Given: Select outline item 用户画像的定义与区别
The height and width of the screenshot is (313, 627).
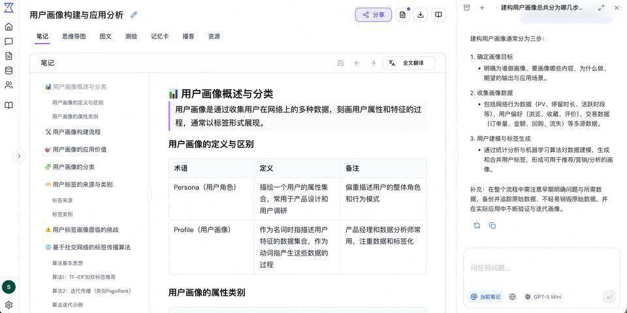Looking at the screenshot, I should pos(78,102).
